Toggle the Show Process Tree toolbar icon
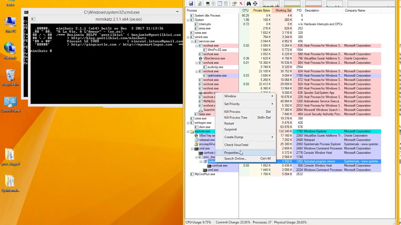401x225 pixels. (214, 3)
